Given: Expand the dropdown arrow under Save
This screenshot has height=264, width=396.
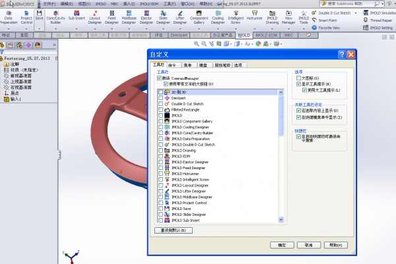Looking at the screenshot, I should 39,29.
